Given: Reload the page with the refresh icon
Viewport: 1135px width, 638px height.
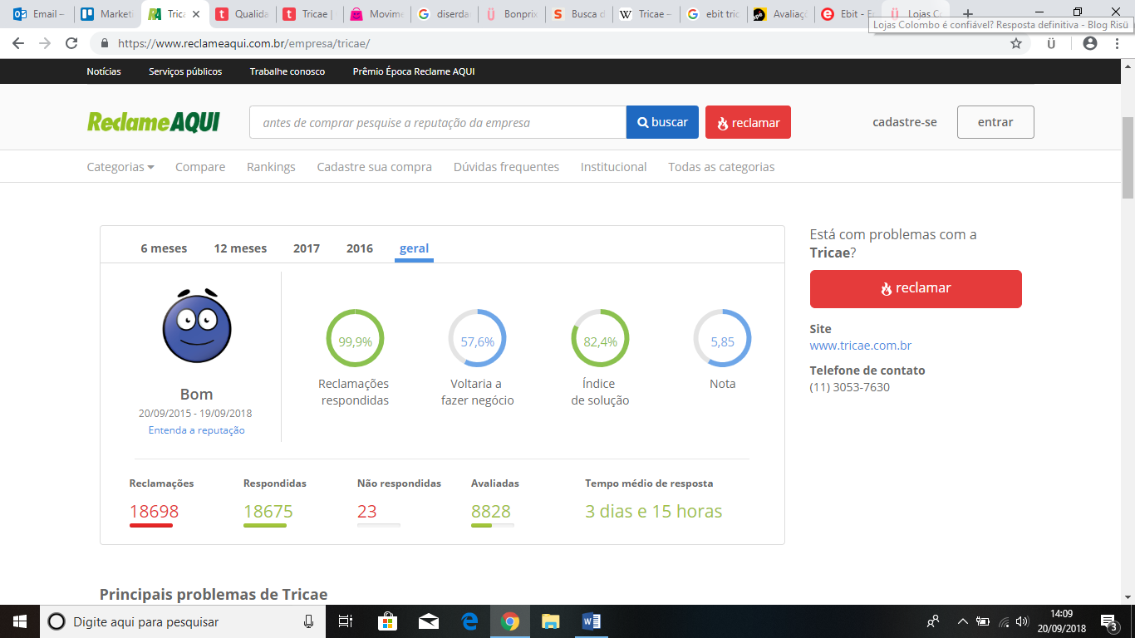Looking at the screenshot, I should [71, 43].
